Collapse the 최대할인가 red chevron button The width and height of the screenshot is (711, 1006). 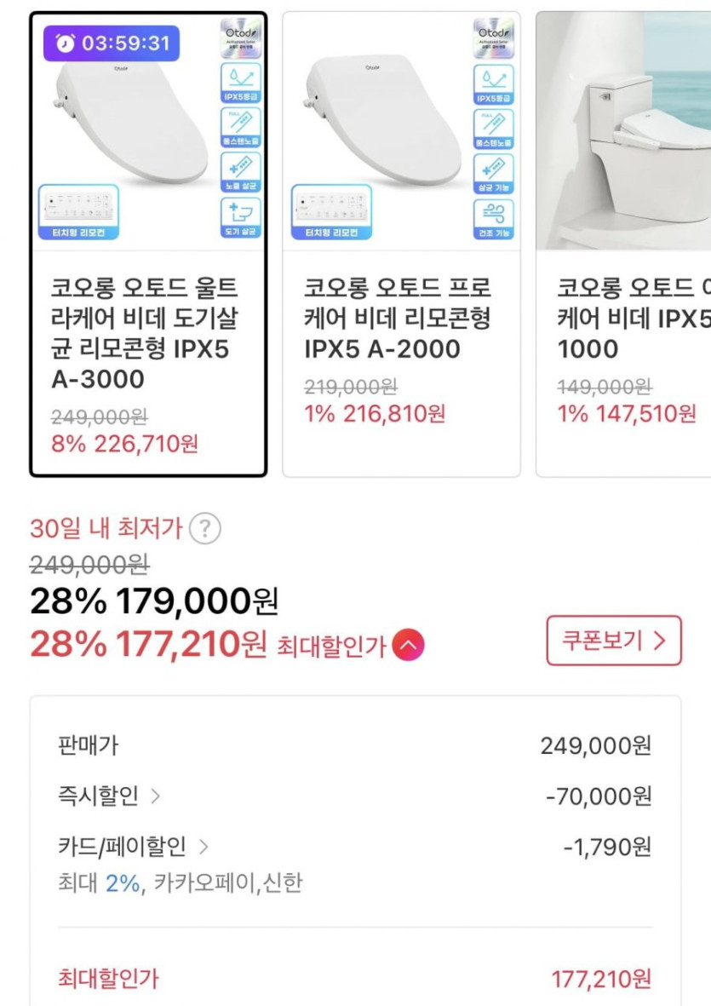(408, 646)
